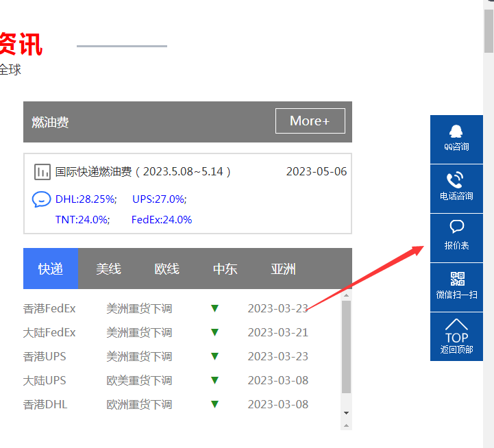Click the news list scrollbar down arrow

346,413
